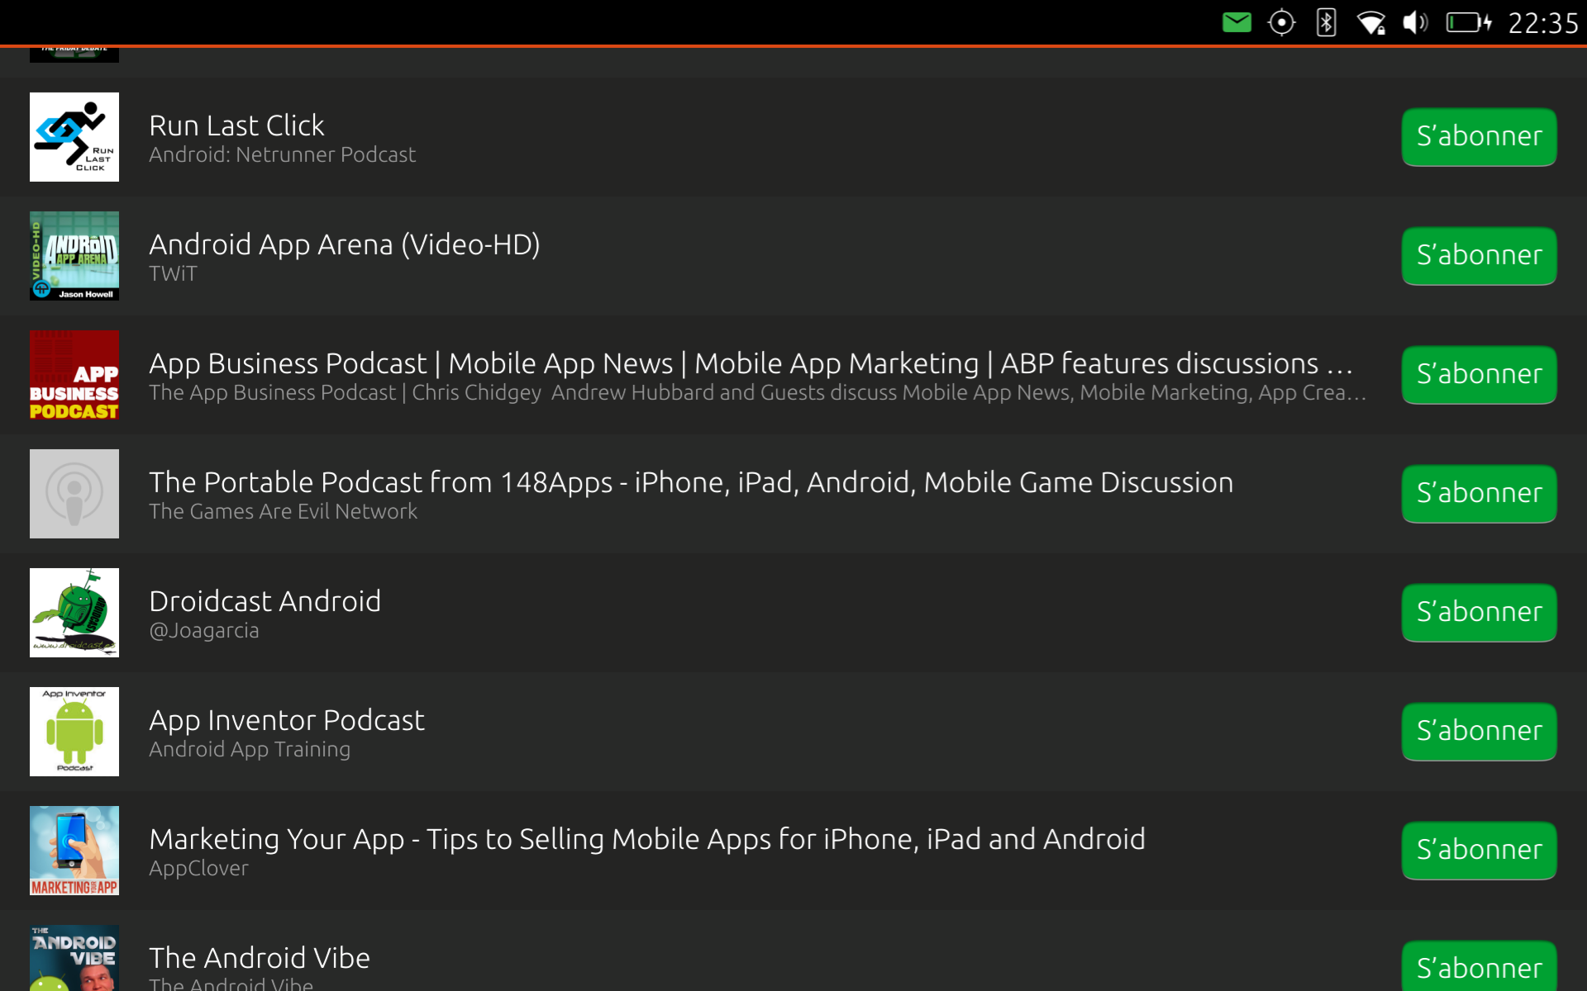The width and height of the screenshot is (1587, 991).
Task: Open App Inventor Podcast android artwork
Action: [x=74, y=732]
